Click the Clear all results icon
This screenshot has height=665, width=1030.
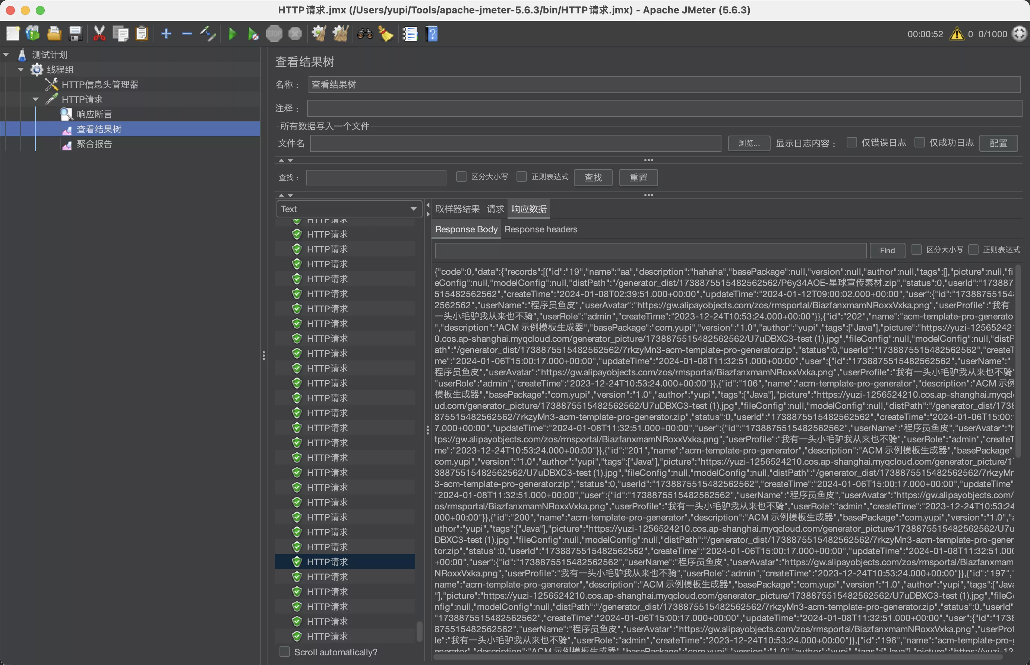pos(341,33)
